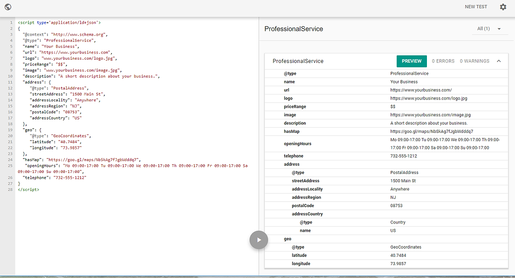Click the GeoCoordinates type value
This screenshot has height=278, width=515.
click(x=406, y=247)
